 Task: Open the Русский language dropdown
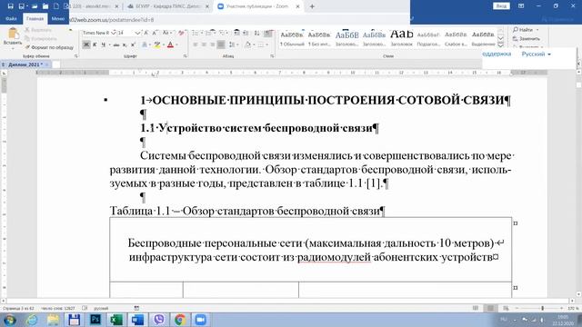pos(536,54)
